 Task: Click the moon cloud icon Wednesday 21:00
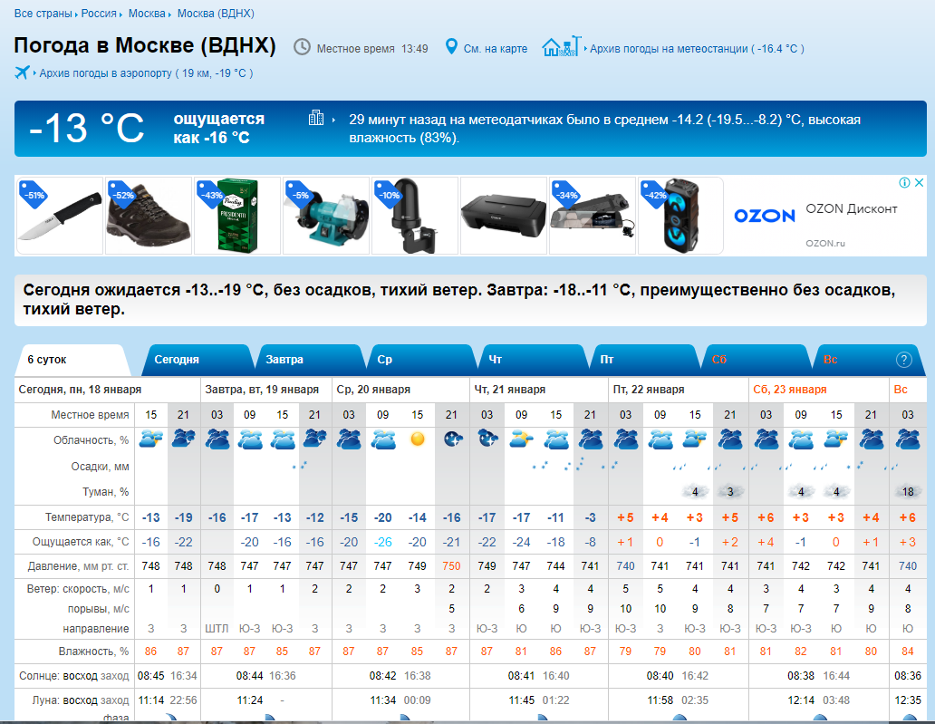tap(452, 439)
